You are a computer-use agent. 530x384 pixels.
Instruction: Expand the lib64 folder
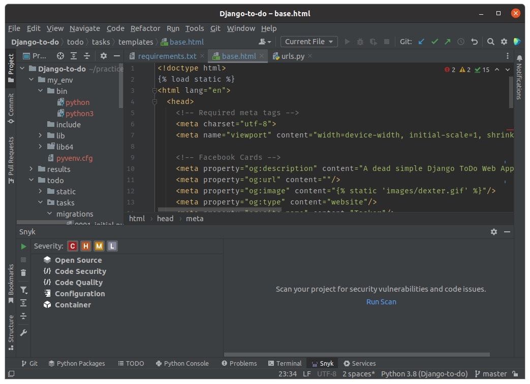click(x=41, y=147)
